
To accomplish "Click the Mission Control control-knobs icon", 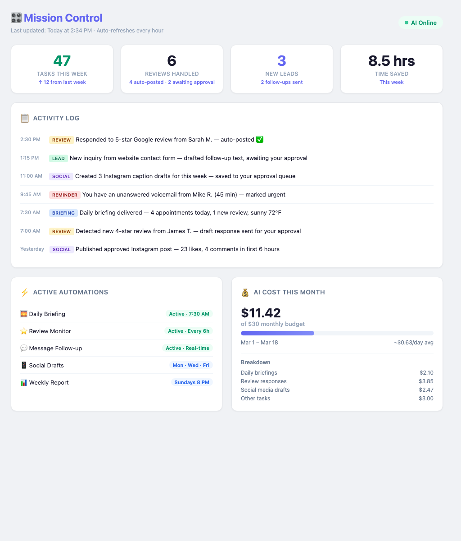I will [16, 18].
